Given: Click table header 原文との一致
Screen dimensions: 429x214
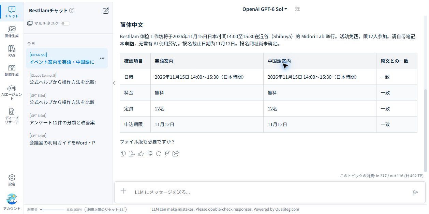Looking at the screenshot, I should (394, 61).
